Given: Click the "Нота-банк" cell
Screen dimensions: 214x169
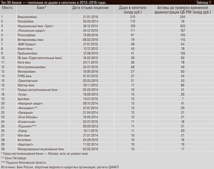Looking at the screenshot, I should point(24,63).
